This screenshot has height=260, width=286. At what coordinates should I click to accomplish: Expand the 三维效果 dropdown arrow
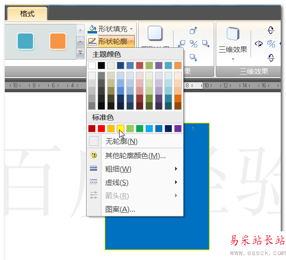233,59
